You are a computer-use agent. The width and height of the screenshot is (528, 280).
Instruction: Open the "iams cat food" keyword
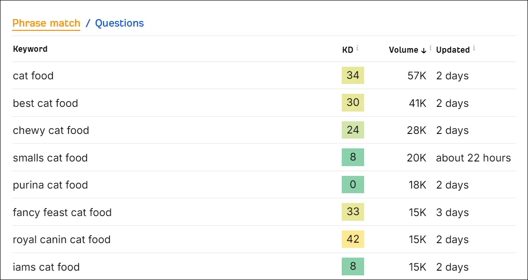(46, 267)
